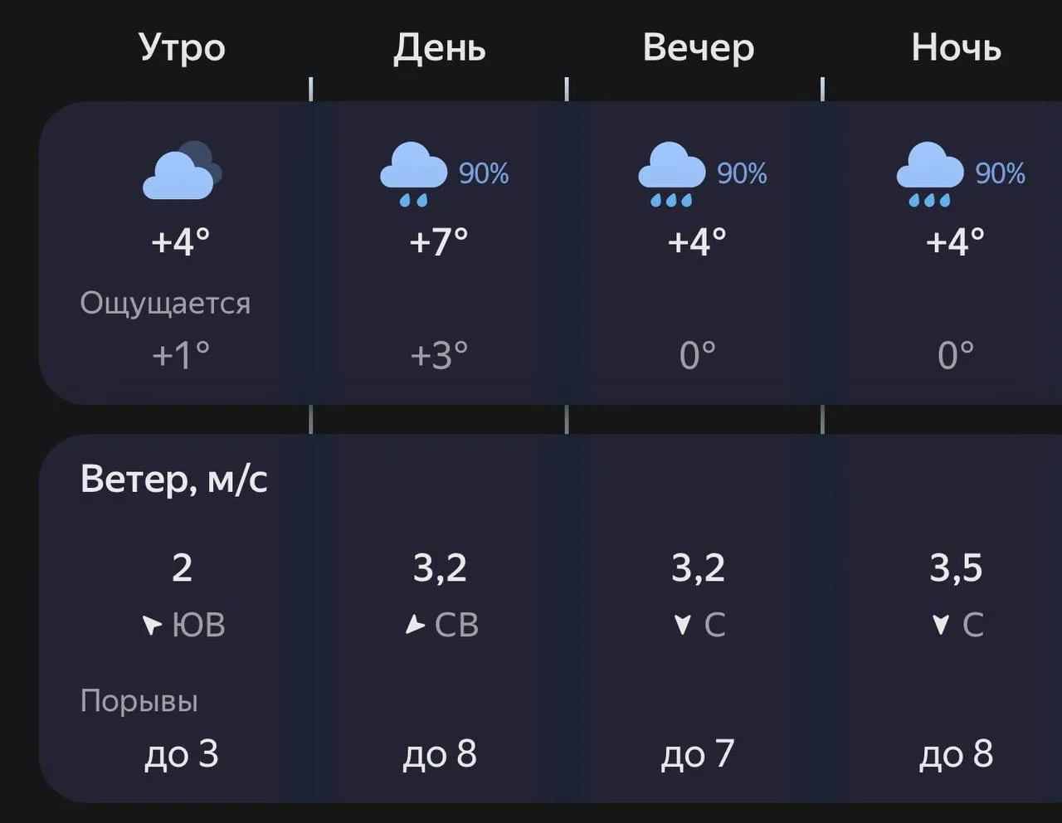This screenshot has height=823, width=1062.
Task: Select the Вечер column header
Action: coord(699,48)
